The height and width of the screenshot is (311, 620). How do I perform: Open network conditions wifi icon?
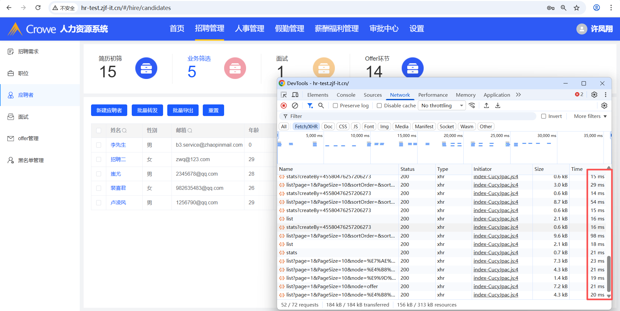pos(472,105)
